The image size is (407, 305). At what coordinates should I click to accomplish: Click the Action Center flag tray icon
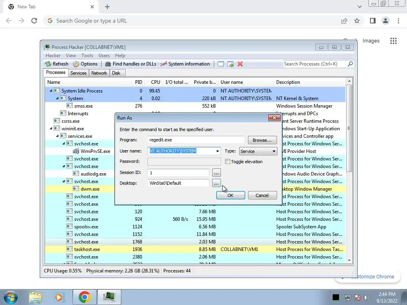[357, 297]
